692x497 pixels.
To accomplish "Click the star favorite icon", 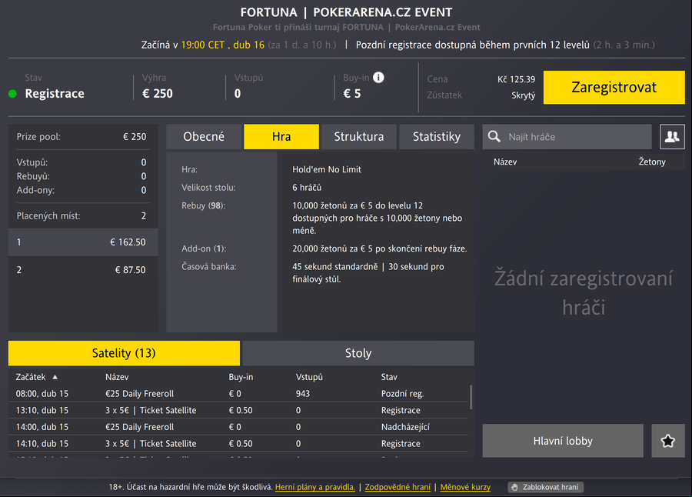I will pyautogui.click(x=667, y=440).
